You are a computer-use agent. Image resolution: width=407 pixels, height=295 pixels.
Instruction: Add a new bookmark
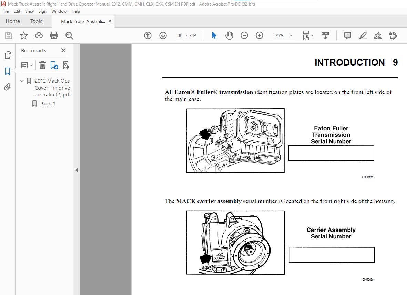54,65
